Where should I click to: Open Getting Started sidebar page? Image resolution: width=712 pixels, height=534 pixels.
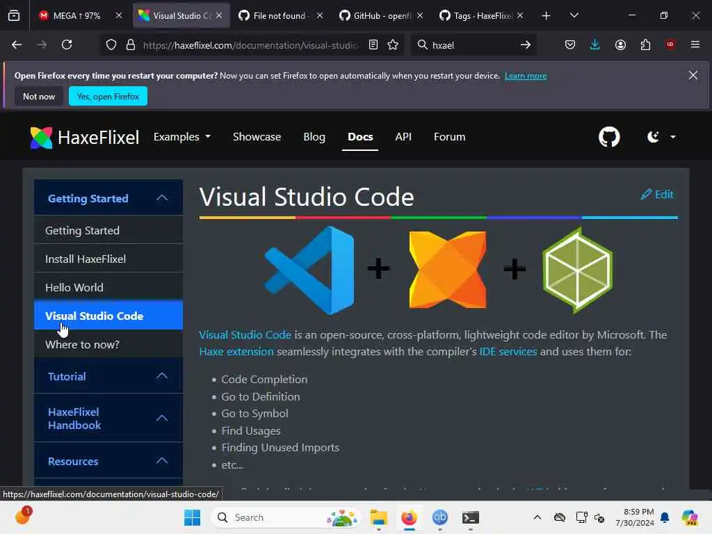coord(108,230)
